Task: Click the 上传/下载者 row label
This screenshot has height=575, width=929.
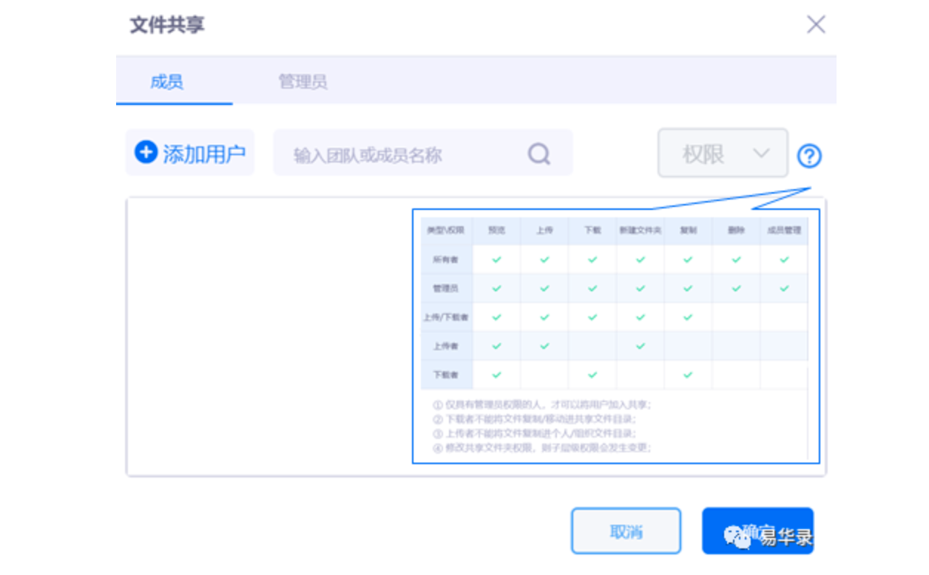Action: 446,317
